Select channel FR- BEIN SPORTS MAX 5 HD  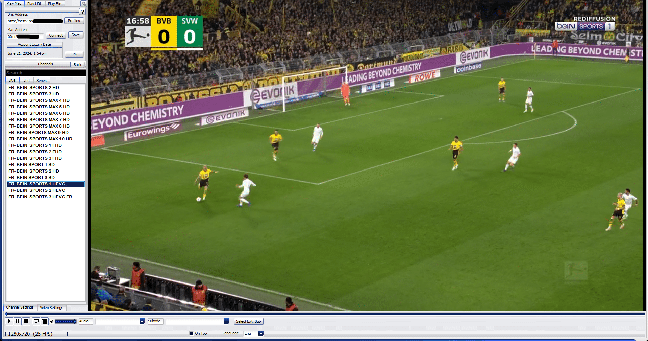tap(46, 107)
